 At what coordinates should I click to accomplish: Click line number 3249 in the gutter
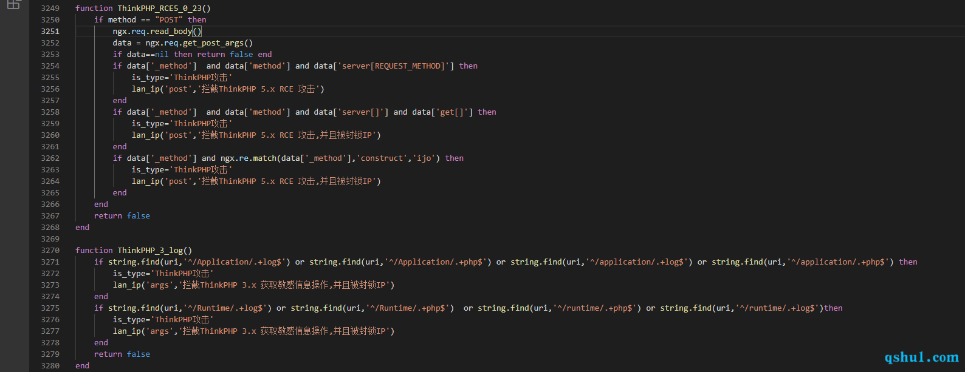coord(50,8)
